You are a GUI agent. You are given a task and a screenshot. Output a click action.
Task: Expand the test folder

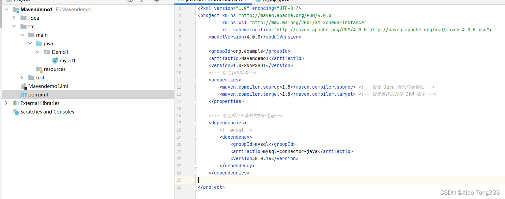[22, 77]
